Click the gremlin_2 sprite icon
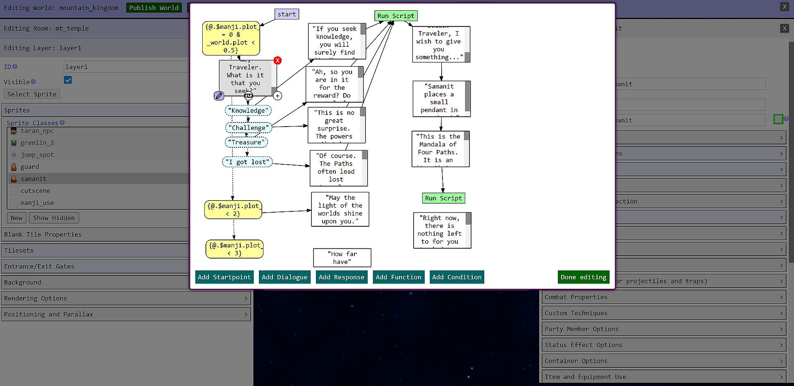This screenshot has width=794, height=386. point(14,143)
